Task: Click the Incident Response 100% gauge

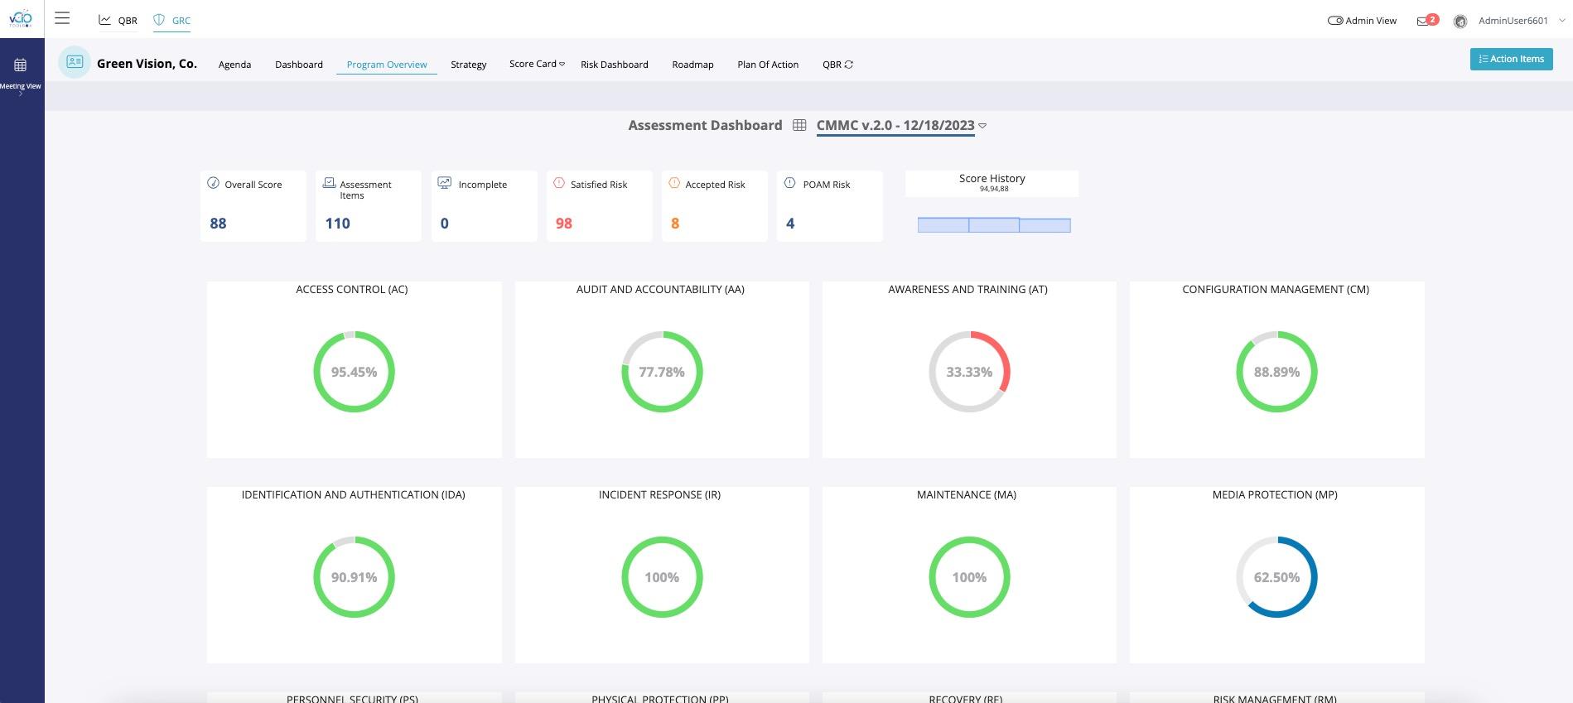Action: point(662,577)
